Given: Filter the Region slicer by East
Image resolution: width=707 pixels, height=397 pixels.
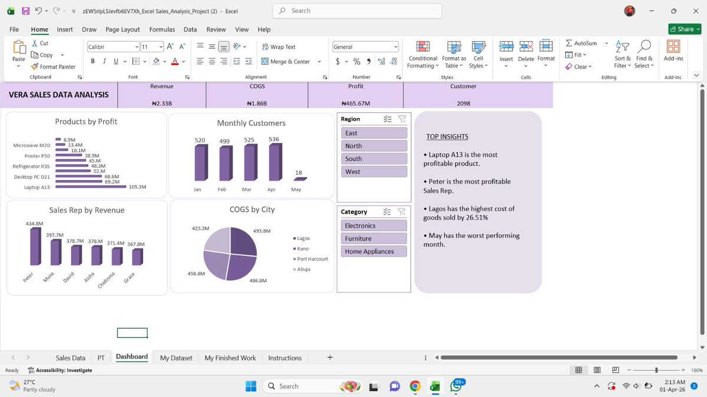Looking at the screenshot, I should [x=374, y=133].
